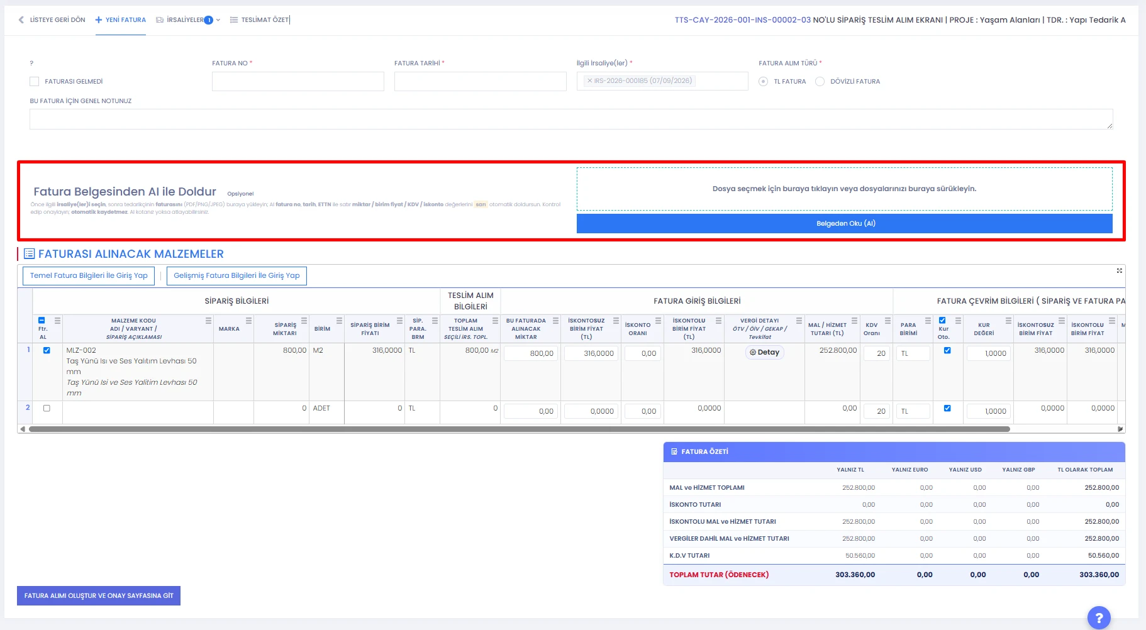Uncheck Kur Oto. checkbox in row 1
Image resolution: width=1146 pixels, height=630 pixels.
(947, 350)
